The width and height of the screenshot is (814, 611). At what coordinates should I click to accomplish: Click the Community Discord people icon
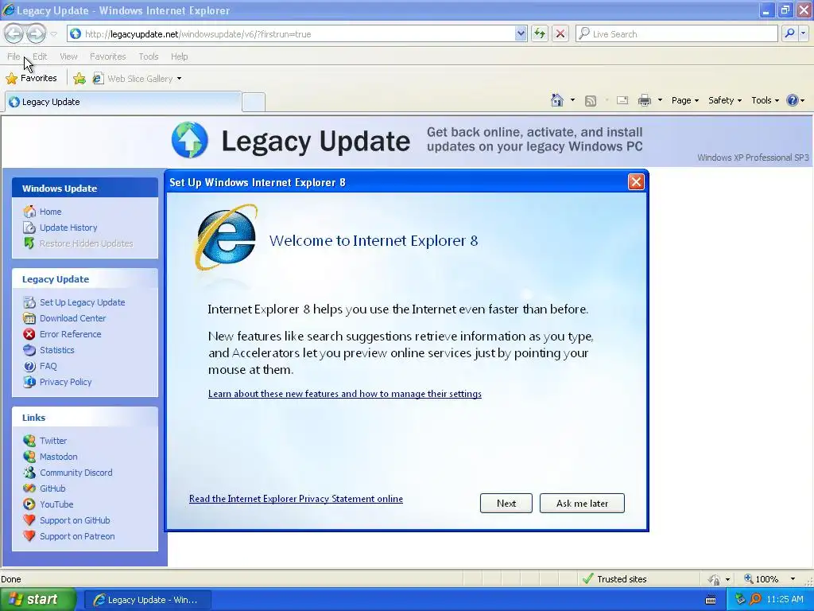[x=29, y=473]
